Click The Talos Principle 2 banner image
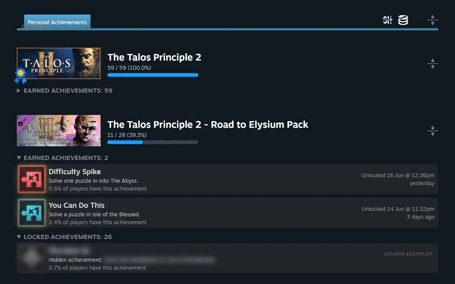 click(58, 63)
